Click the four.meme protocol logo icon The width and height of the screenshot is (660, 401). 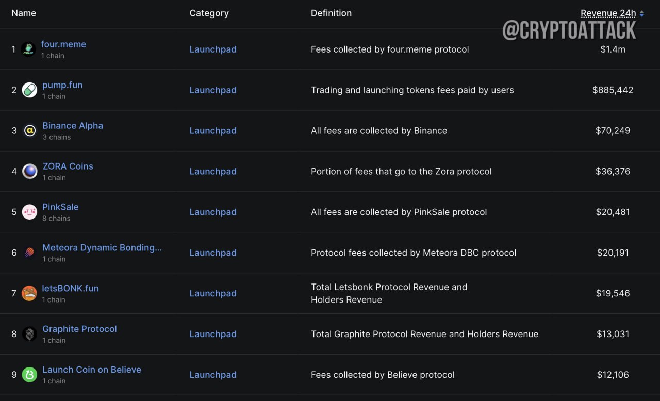(x=28, y=49)
